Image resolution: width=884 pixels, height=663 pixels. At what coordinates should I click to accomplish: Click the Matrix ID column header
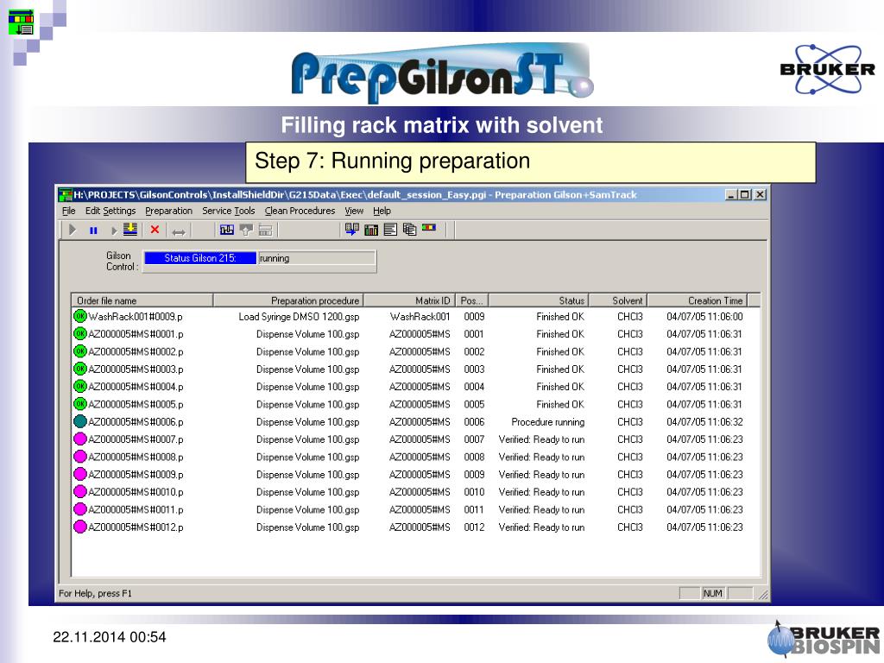pos(408,300)
